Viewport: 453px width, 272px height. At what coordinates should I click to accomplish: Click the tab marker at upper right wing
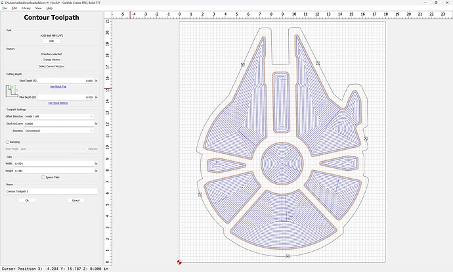pyautogui.click(x=318, y=63)
